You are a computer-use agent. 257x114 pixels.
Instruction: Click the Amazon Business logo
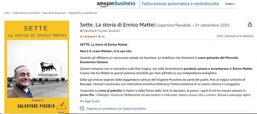click(116, 4)
